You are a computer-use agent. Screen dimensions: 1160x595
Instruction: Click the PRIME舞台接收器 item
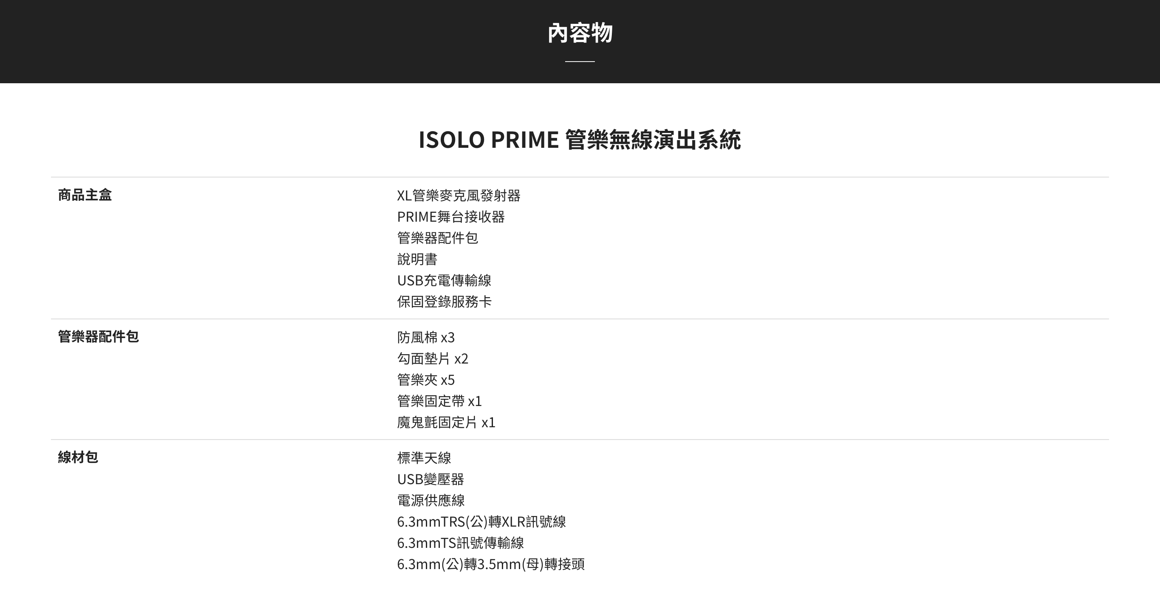coord(450,217)
